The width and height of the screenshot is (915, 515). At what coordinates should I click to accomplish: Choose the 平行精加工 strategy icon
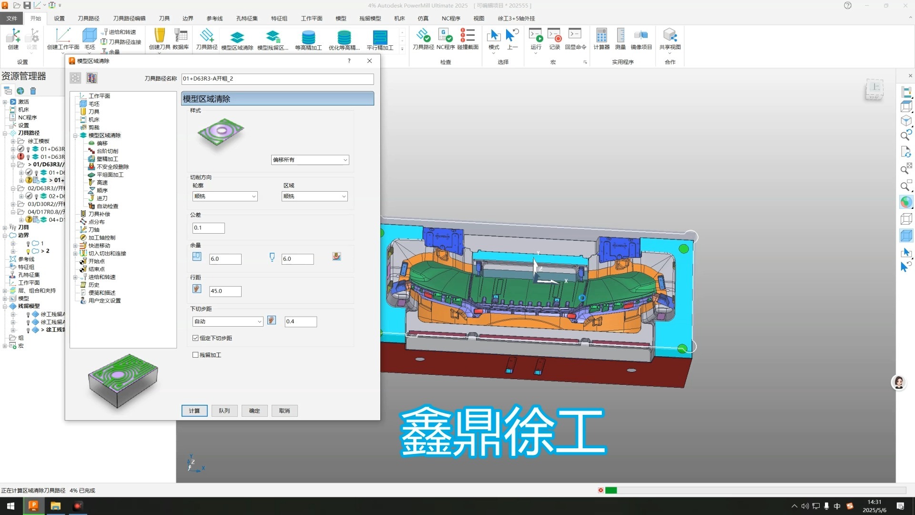(380, 37)
